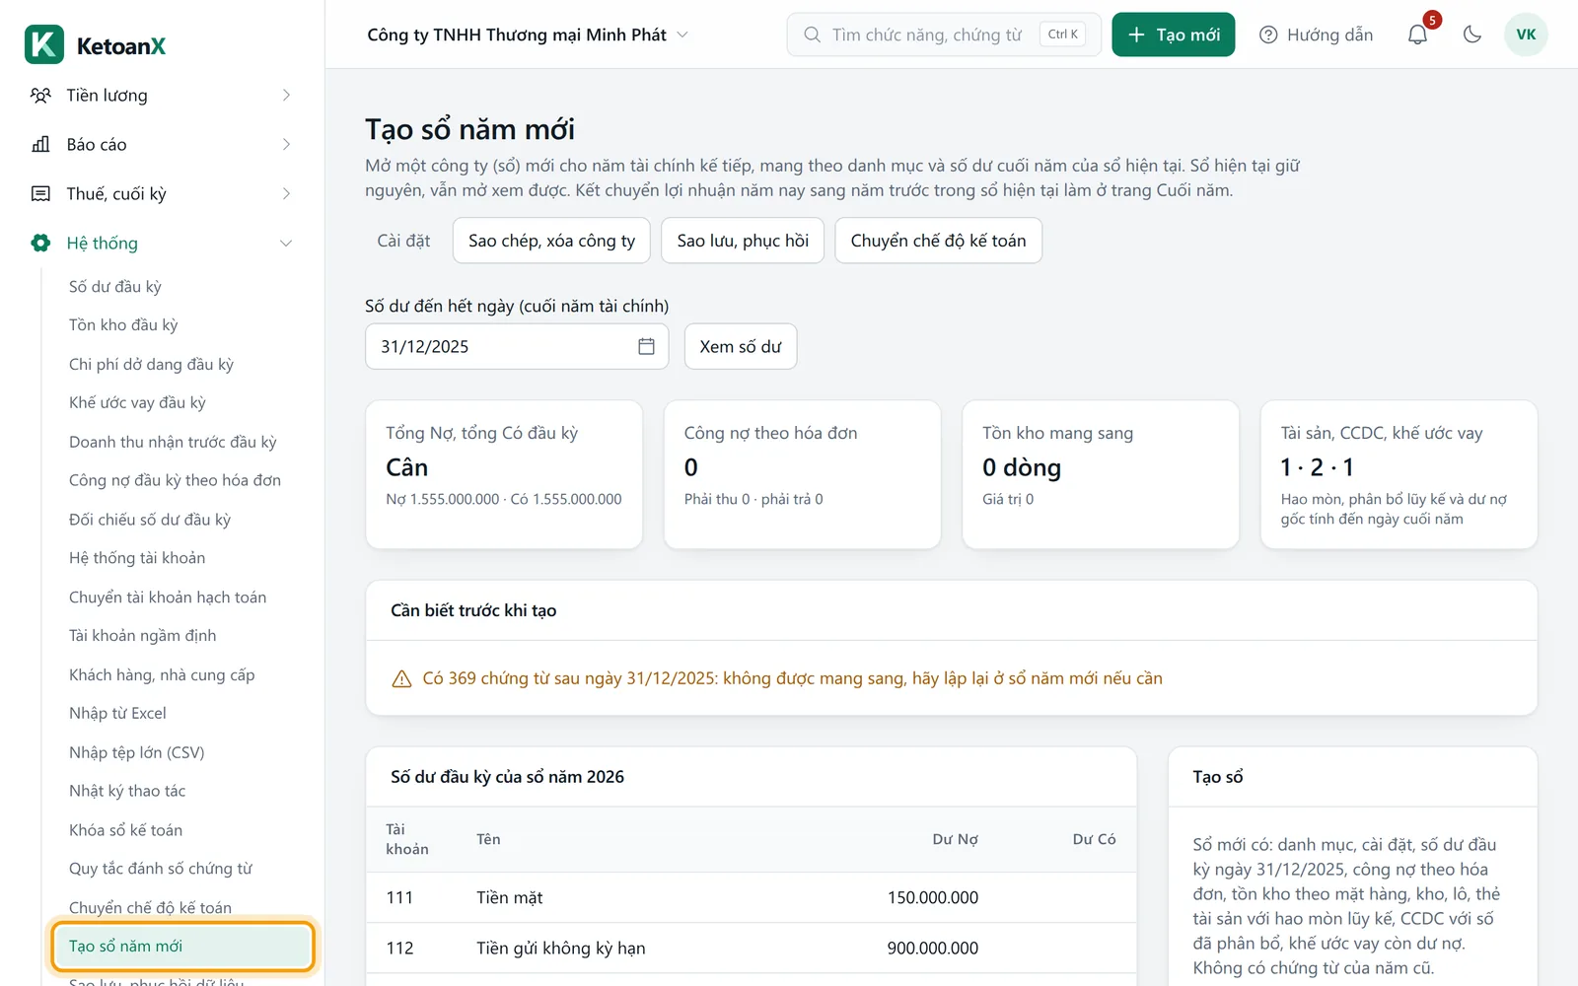This screenshot has height=986, width=1578.
Task: Open Khách hàng, nhà cung cấp item
Action: [162, 674]
